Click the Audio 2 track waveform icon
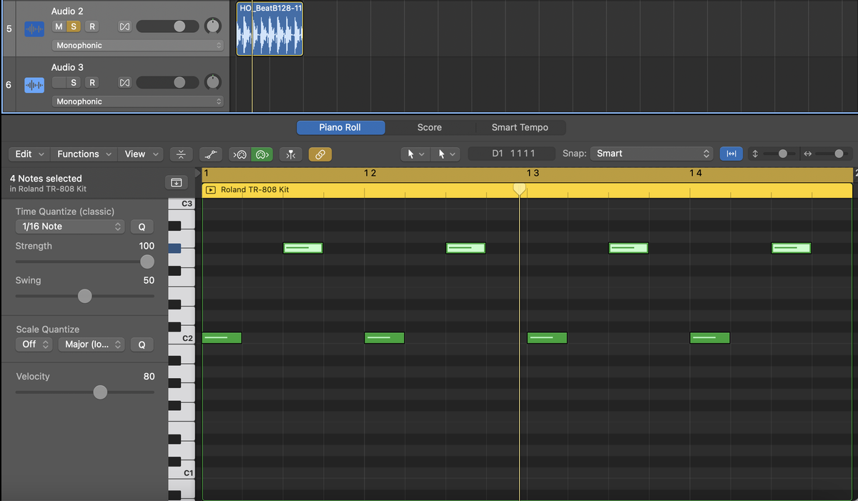 (x=34, y=29)
